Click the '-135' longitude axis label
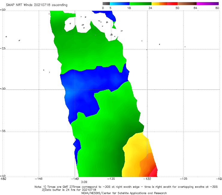The height and width of the screenshot is (195, 222). 111,179
